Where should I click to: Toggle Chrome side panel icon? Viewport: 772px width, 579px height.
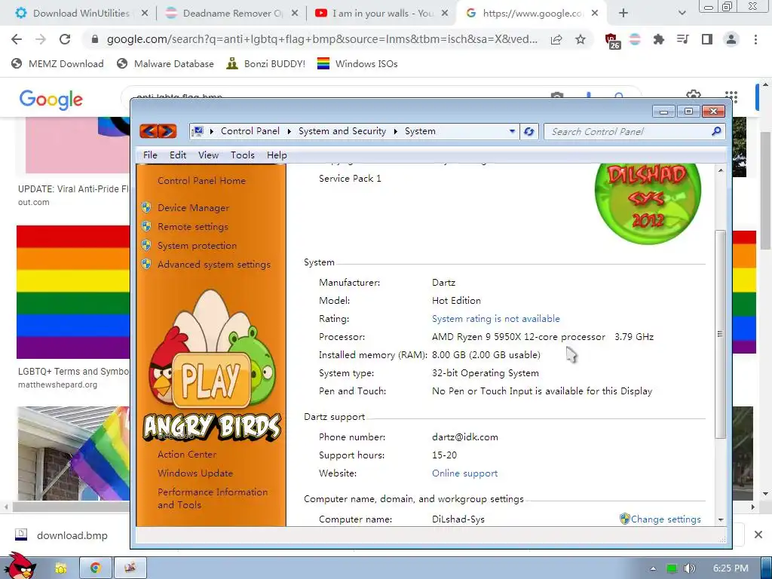pyautogui.click(x=707, y=39)
